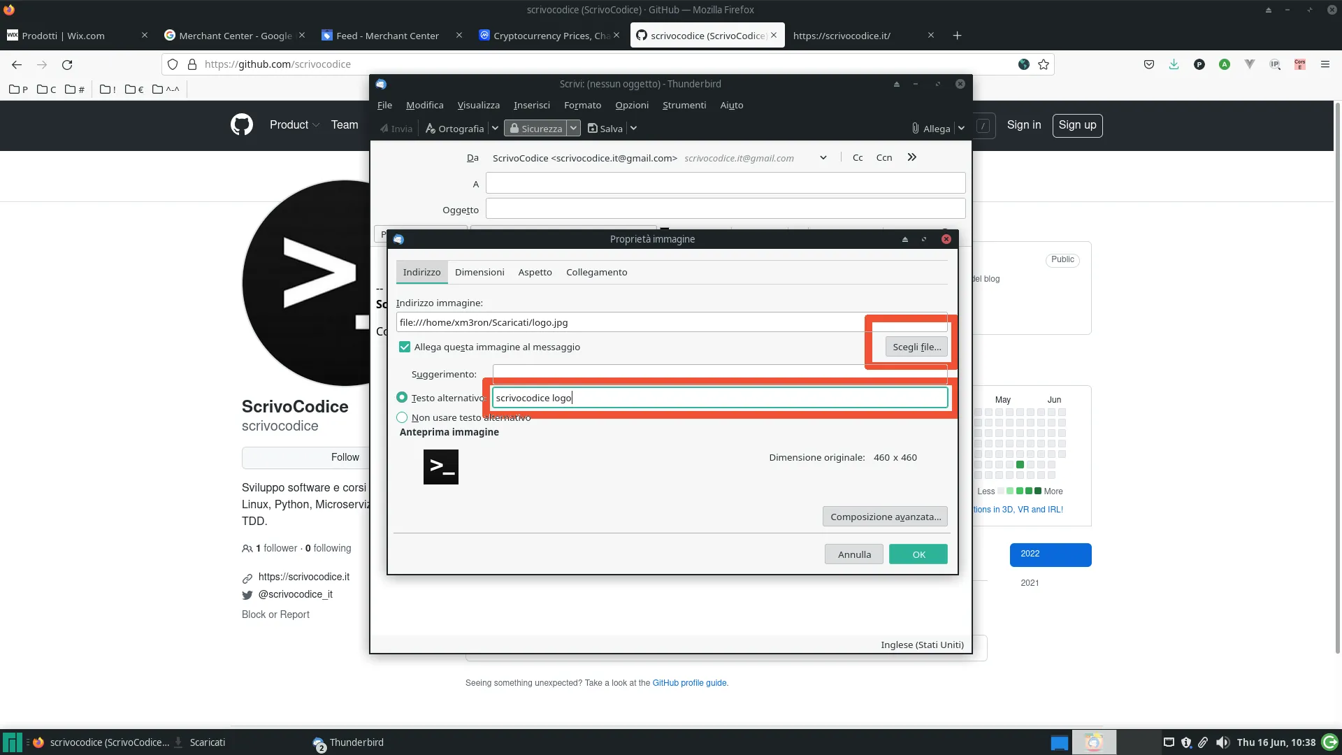Open Firefox downloads from the toolbar arrow
The height and width of the screenshot is (755, 1342).
click(x=1174, y=64)
